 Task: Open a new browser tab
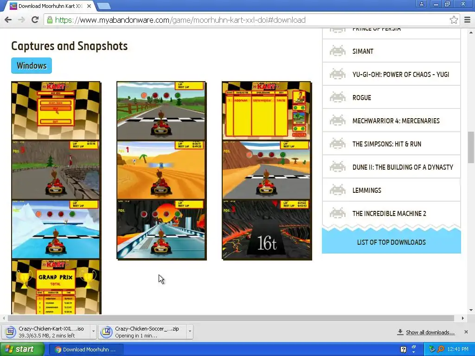pyautogui.click(x=104, y=6)
